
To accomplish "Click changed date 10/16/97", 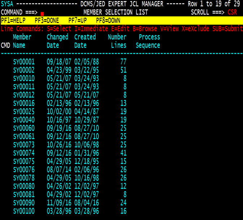I will [59, 120].
